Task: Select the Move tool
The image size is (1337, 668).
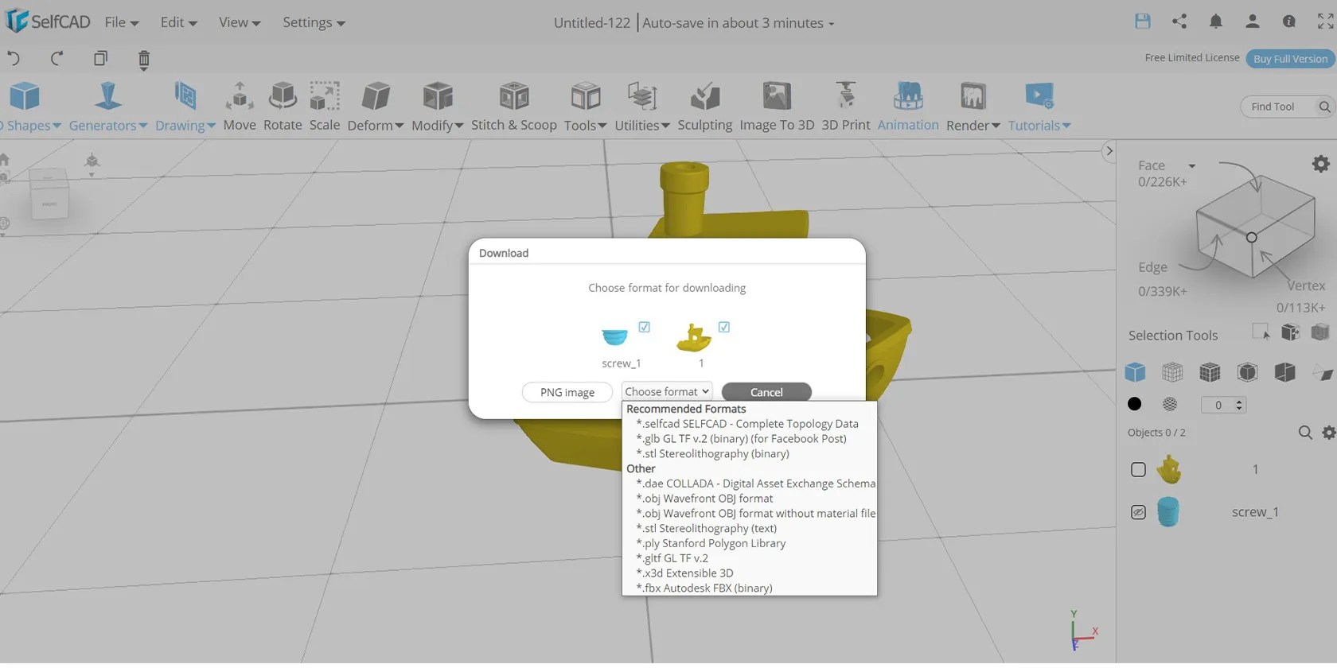Action: tap(240, 107)
